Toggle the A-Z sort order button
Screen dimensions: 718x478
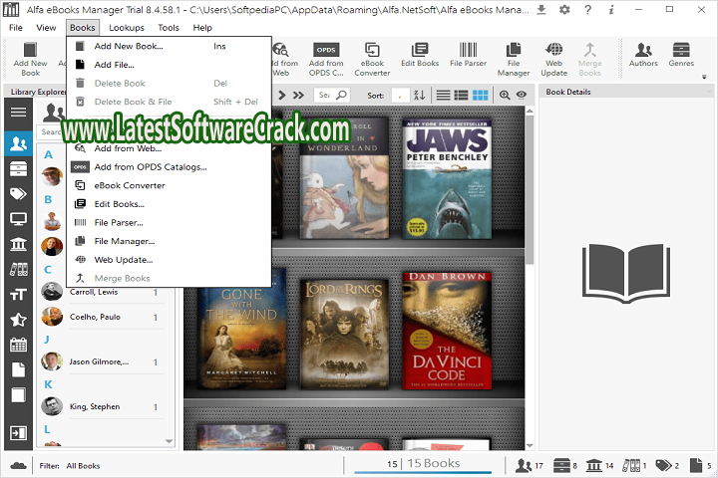click(419, 95)
